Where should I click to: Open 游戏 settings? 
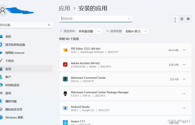coord(26,93)
